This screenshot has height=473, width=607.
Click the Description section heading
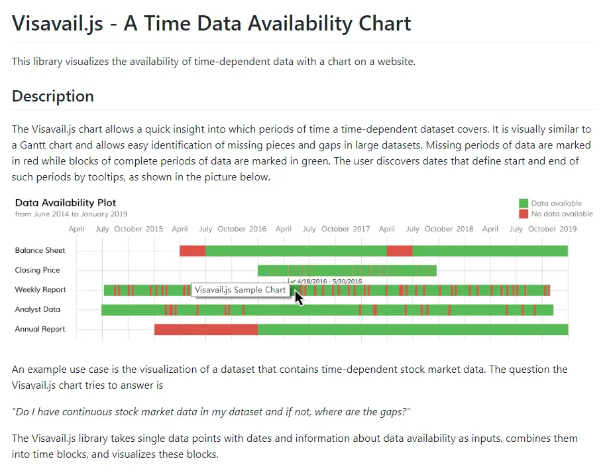click(52, 96)
